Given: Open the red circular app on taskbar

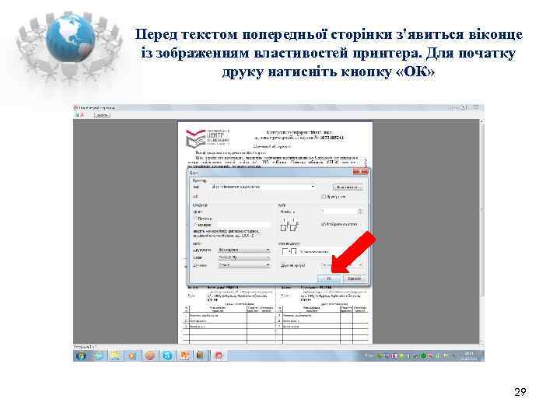Looking at the screenshot, I should (219, 355).
